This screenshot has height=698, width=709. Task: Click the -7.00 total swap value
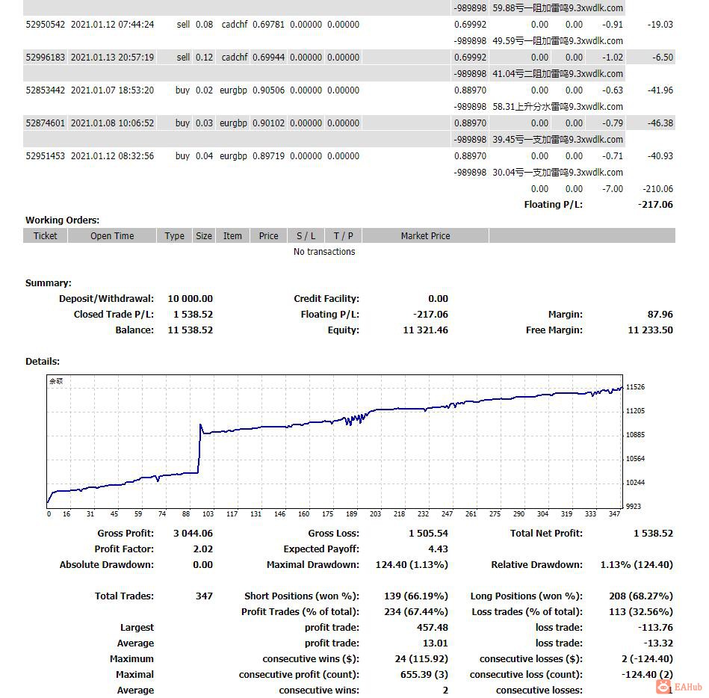tap(612, 188)
